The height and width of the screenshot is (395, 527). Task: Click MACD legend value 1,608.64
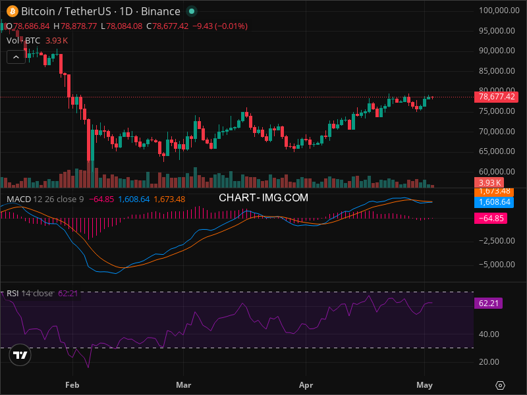pos(134,199)
